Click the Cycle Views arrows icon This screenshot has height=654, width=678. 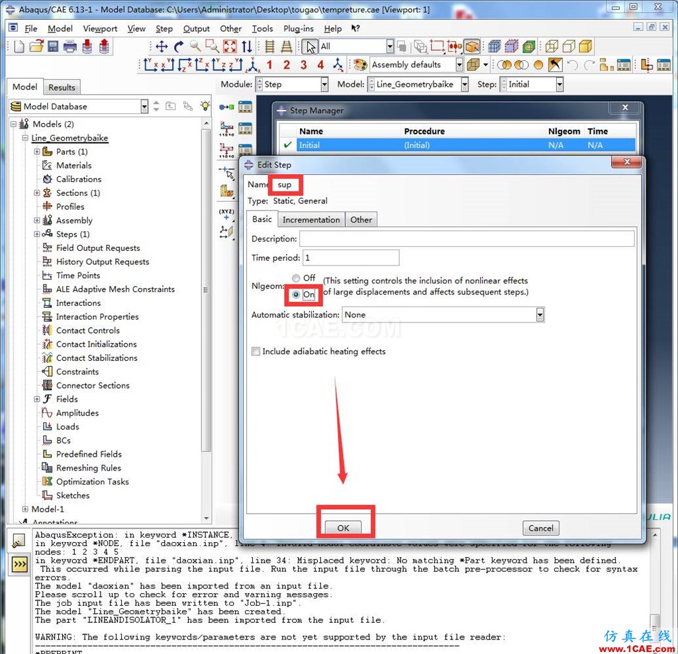click(246, 46)
